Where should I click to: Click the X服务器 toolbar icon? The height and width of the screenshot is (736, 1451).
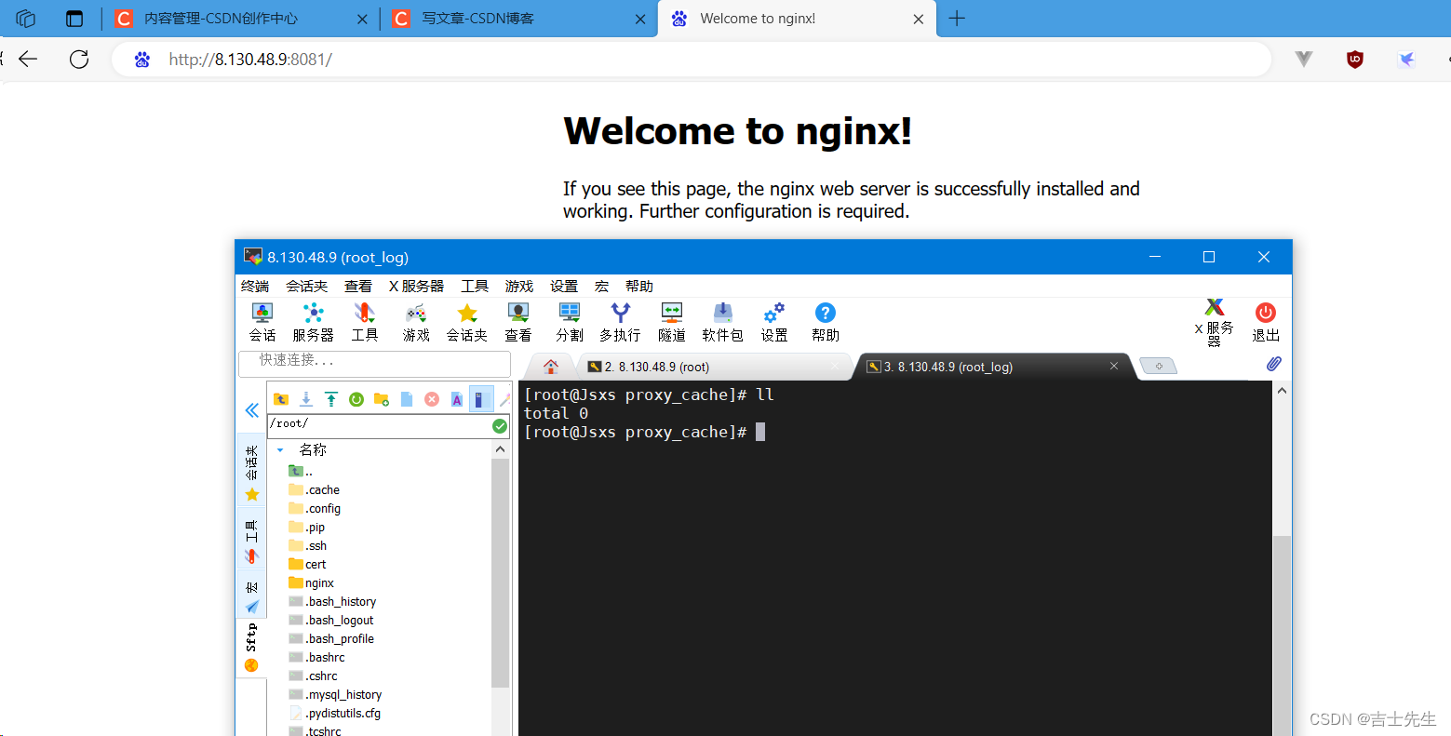pos(1215,322)
